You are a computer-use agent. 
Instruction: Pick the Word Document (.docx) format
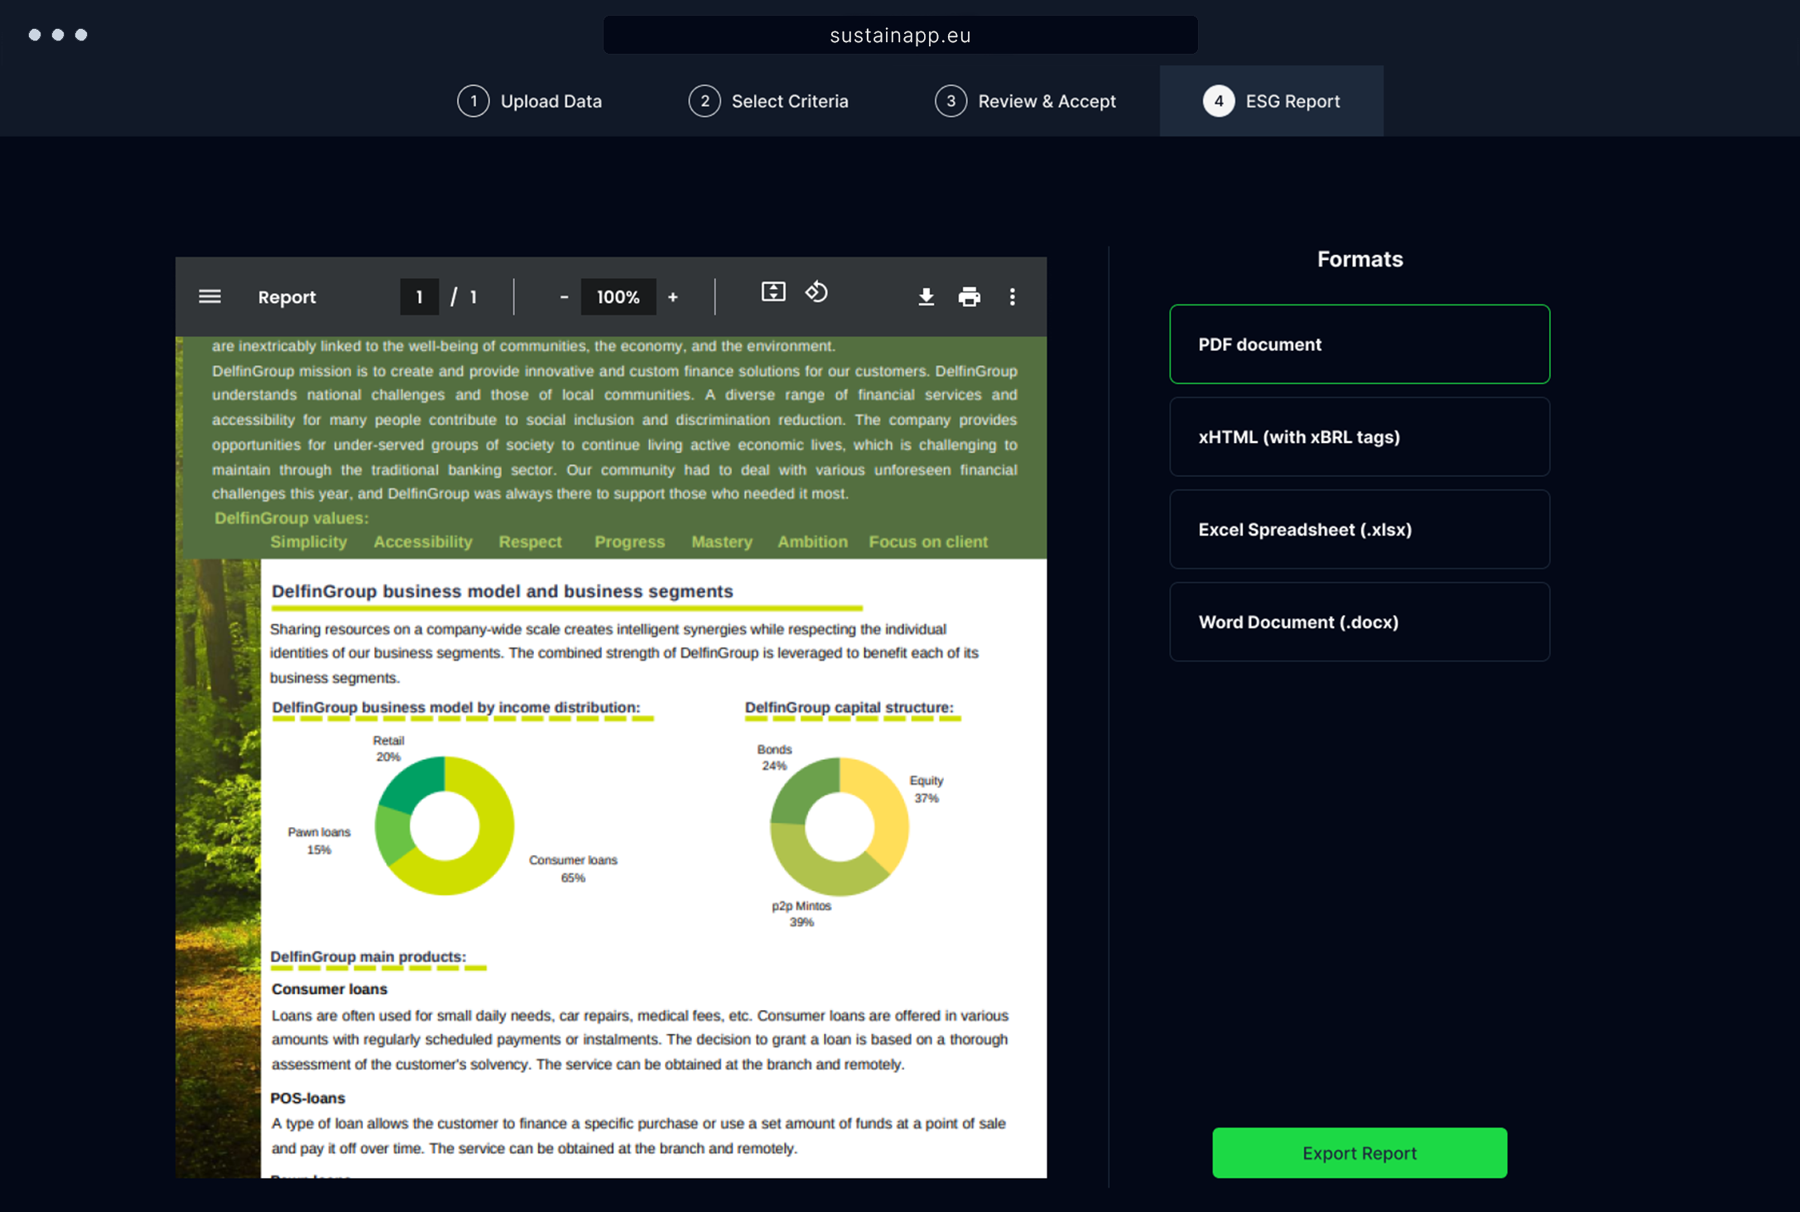(x=1359, y=623)
